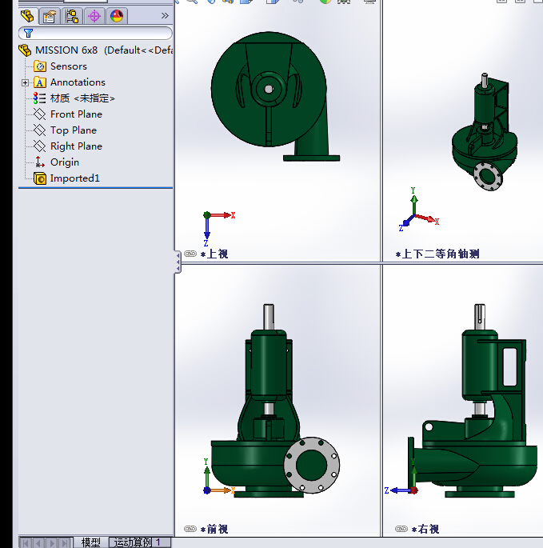Go to the next tab with the nav arrow
543x548 pixels.
pos(52,542)
